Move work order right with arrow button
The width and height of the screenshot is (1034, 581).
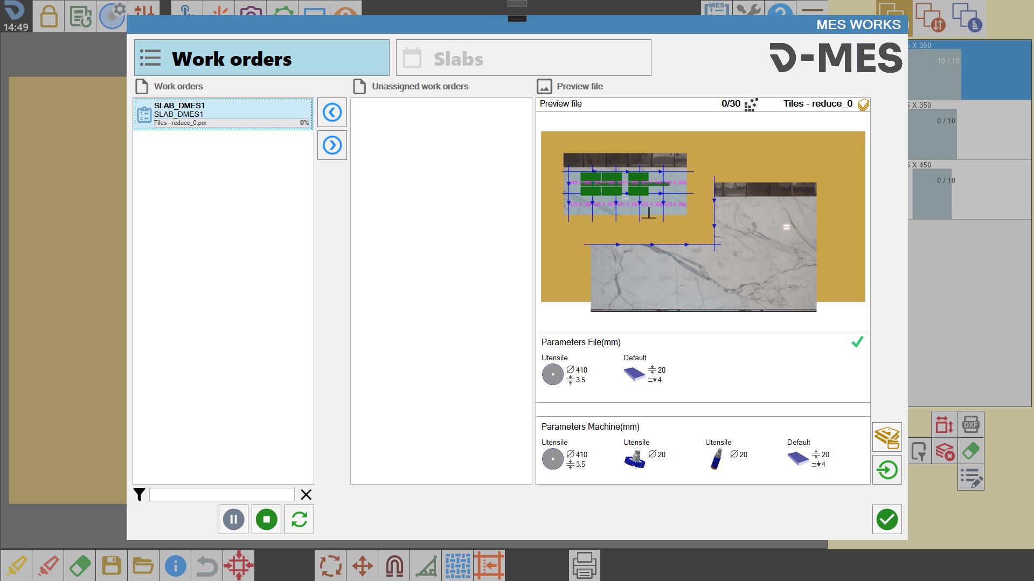(332, 145)
